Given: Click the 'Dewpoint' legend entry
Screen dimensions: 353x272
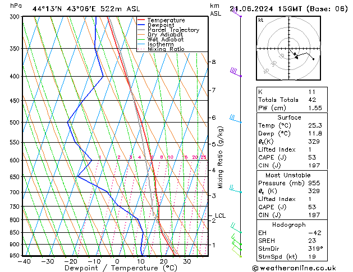Looking at the screenshot, I should [x=161, y=25].
